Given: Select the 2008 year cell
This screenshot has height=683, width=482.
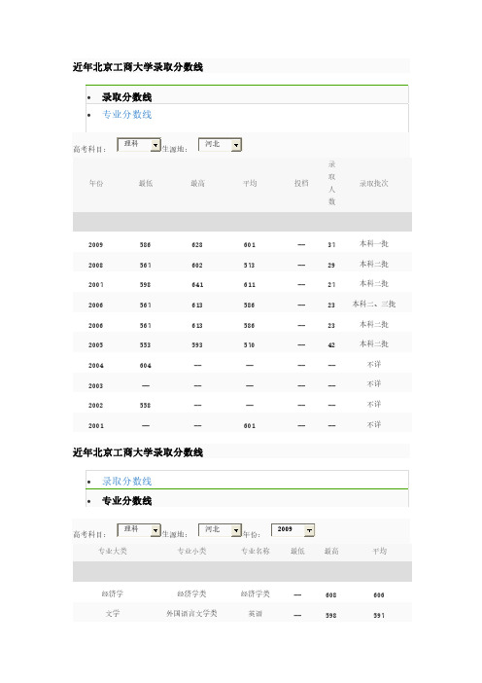Looking at the screenshot, I should tap(95, 266).
